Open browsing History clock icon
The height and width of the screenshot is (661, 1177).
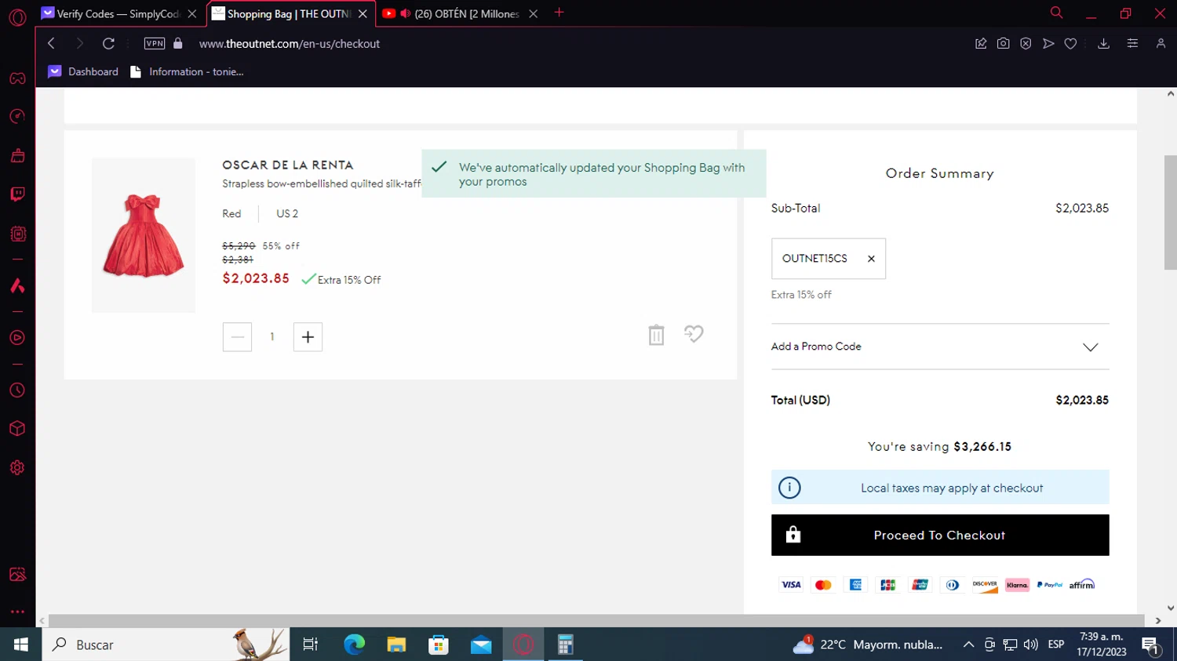pos(17,390)
